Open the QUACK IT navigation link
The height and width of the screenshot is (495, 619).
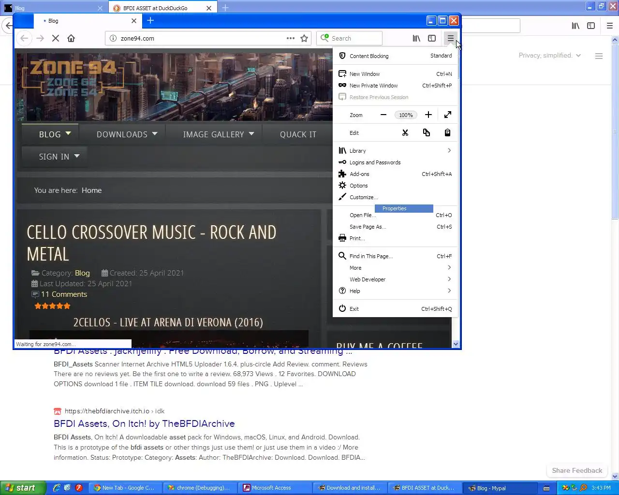(298, 134)
